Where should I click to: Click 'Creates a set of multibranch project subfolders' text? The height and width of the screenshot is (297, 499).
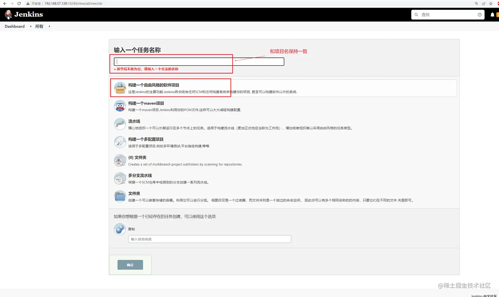(185, 164)
